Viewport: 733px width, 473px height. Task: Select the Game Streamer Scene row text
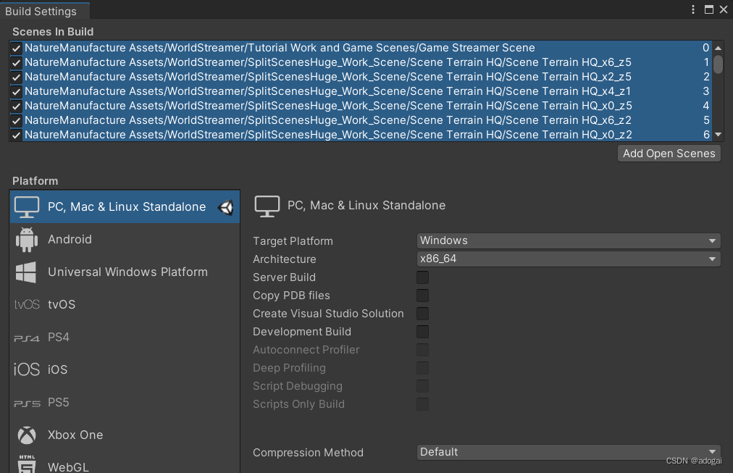[x=280, y=48]
